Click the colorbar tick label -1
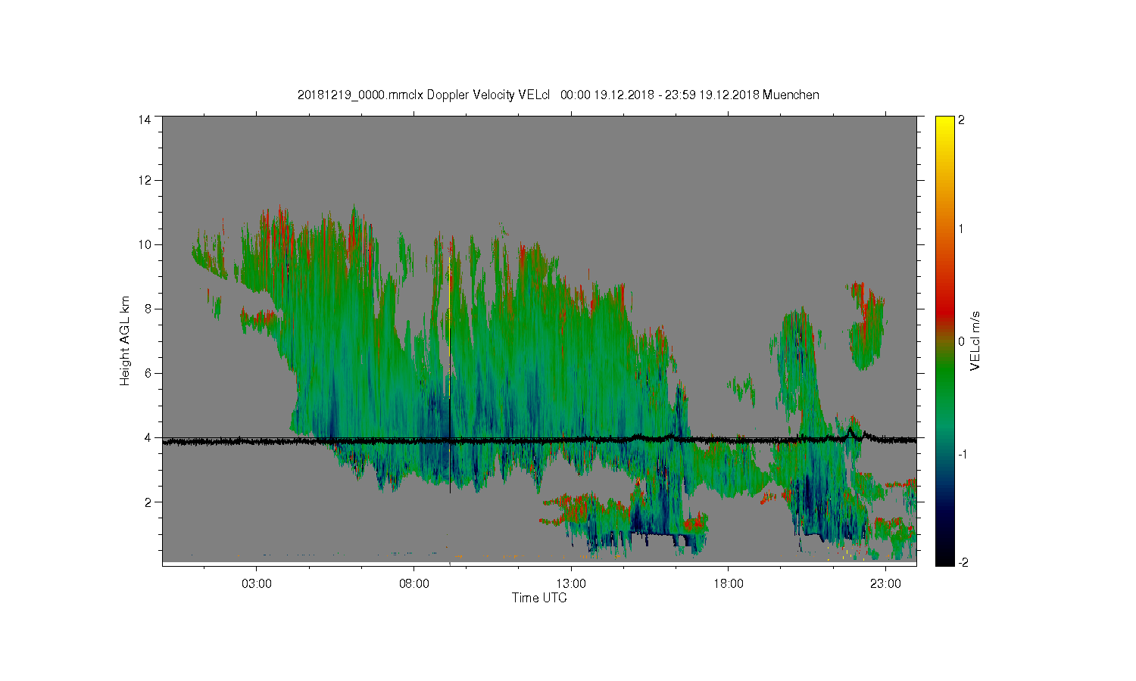 click(963, 454)
